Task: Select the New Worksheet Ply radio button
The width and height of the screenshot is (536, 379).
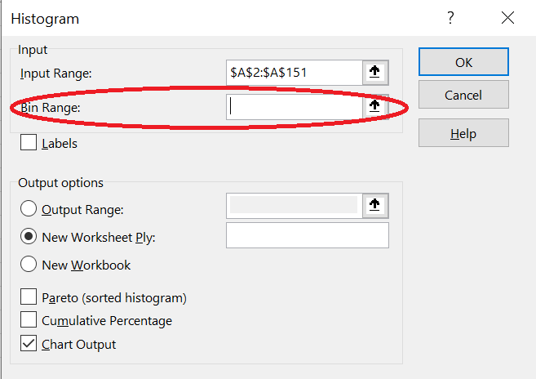Action: [x=29, y=237]
